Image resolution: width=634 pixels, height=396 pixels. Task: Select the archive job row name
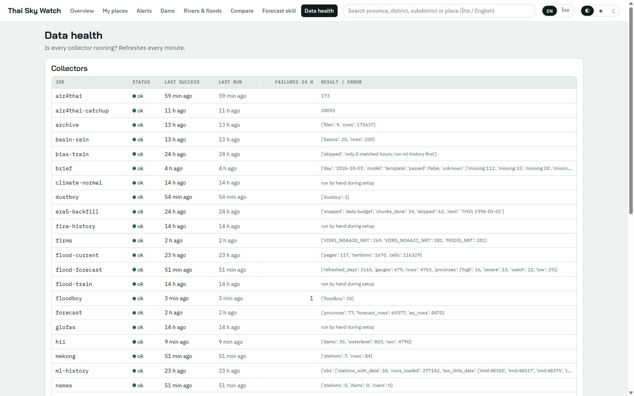pos(67,125)
